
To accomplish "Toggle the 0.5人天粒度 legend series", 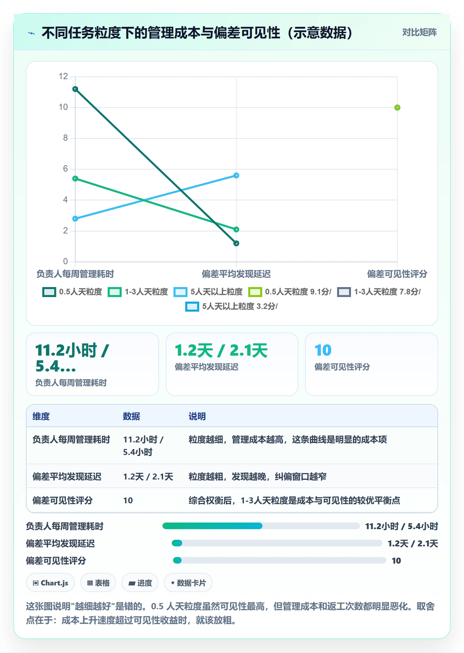I will coord(72,292).
